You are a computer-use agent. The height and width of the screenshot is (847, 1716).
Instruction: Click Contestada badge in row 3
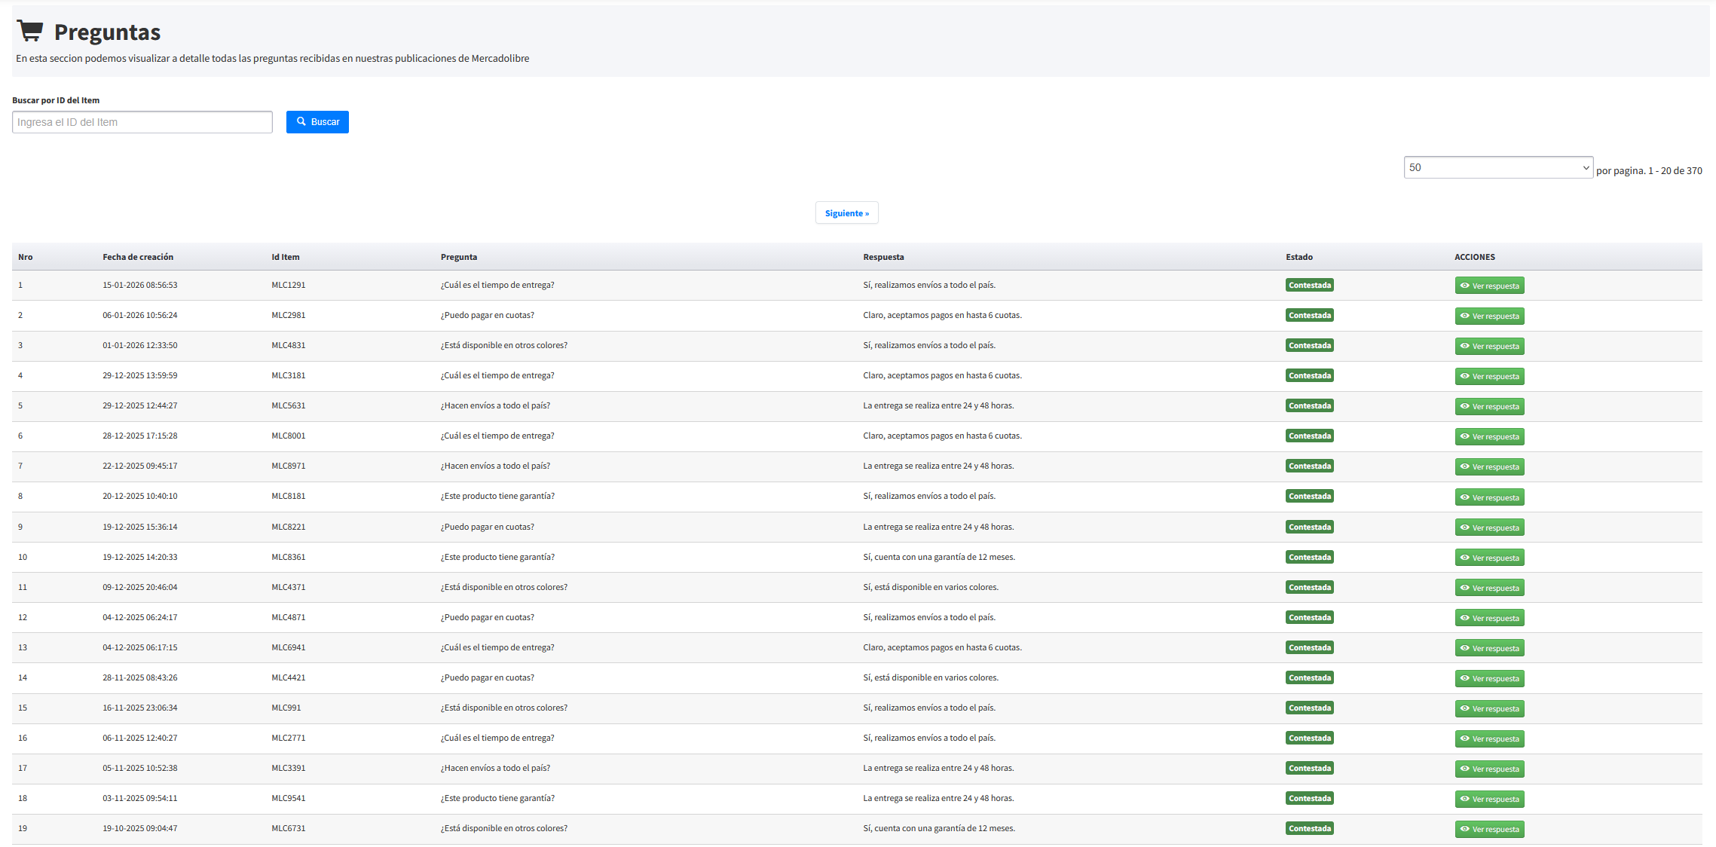click(1309, 345)
